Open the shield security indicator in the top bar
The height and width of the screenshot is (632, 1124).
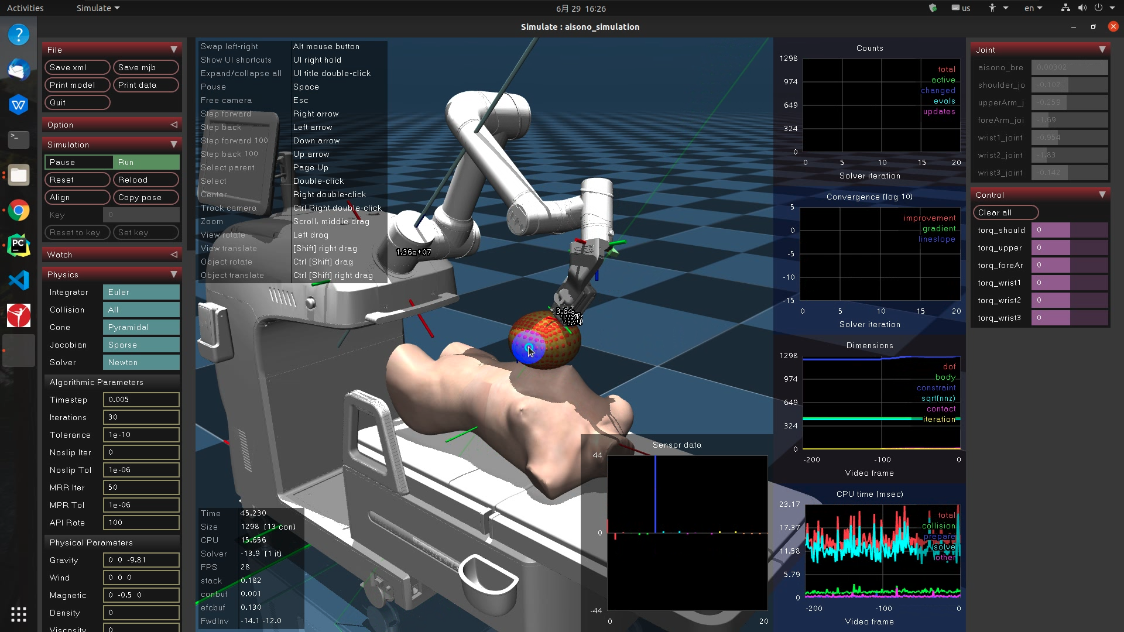pyautogui.click(x=933, y=8)
